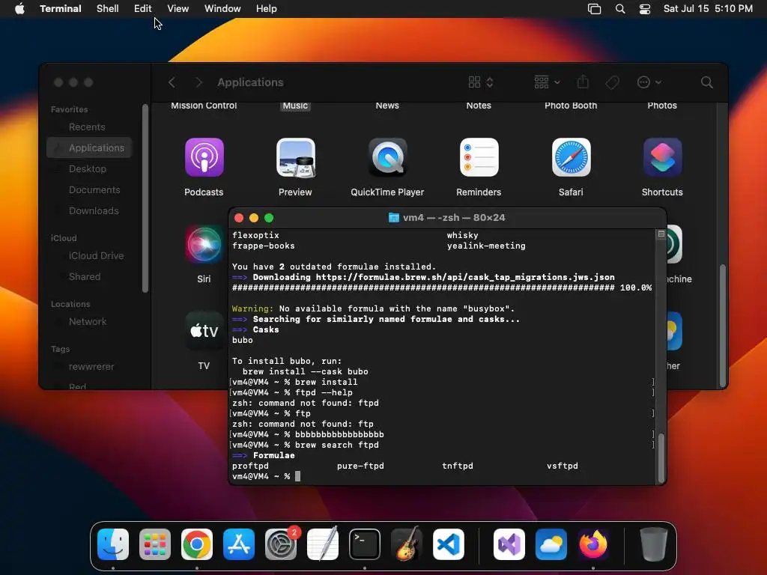Image resolution: width=767 pixels, height=575 pixels.
Task: Select Desktop in Finder sidebar
Action: pos(89,168)
